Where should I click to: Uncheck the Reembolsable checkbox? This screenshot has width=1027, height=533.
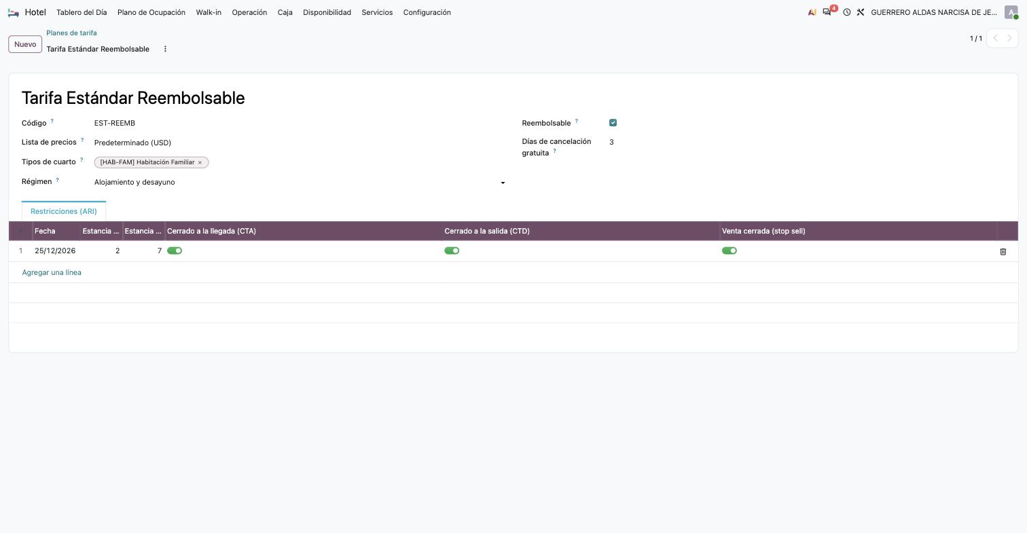pyautogui.click(x=613, y=123)
